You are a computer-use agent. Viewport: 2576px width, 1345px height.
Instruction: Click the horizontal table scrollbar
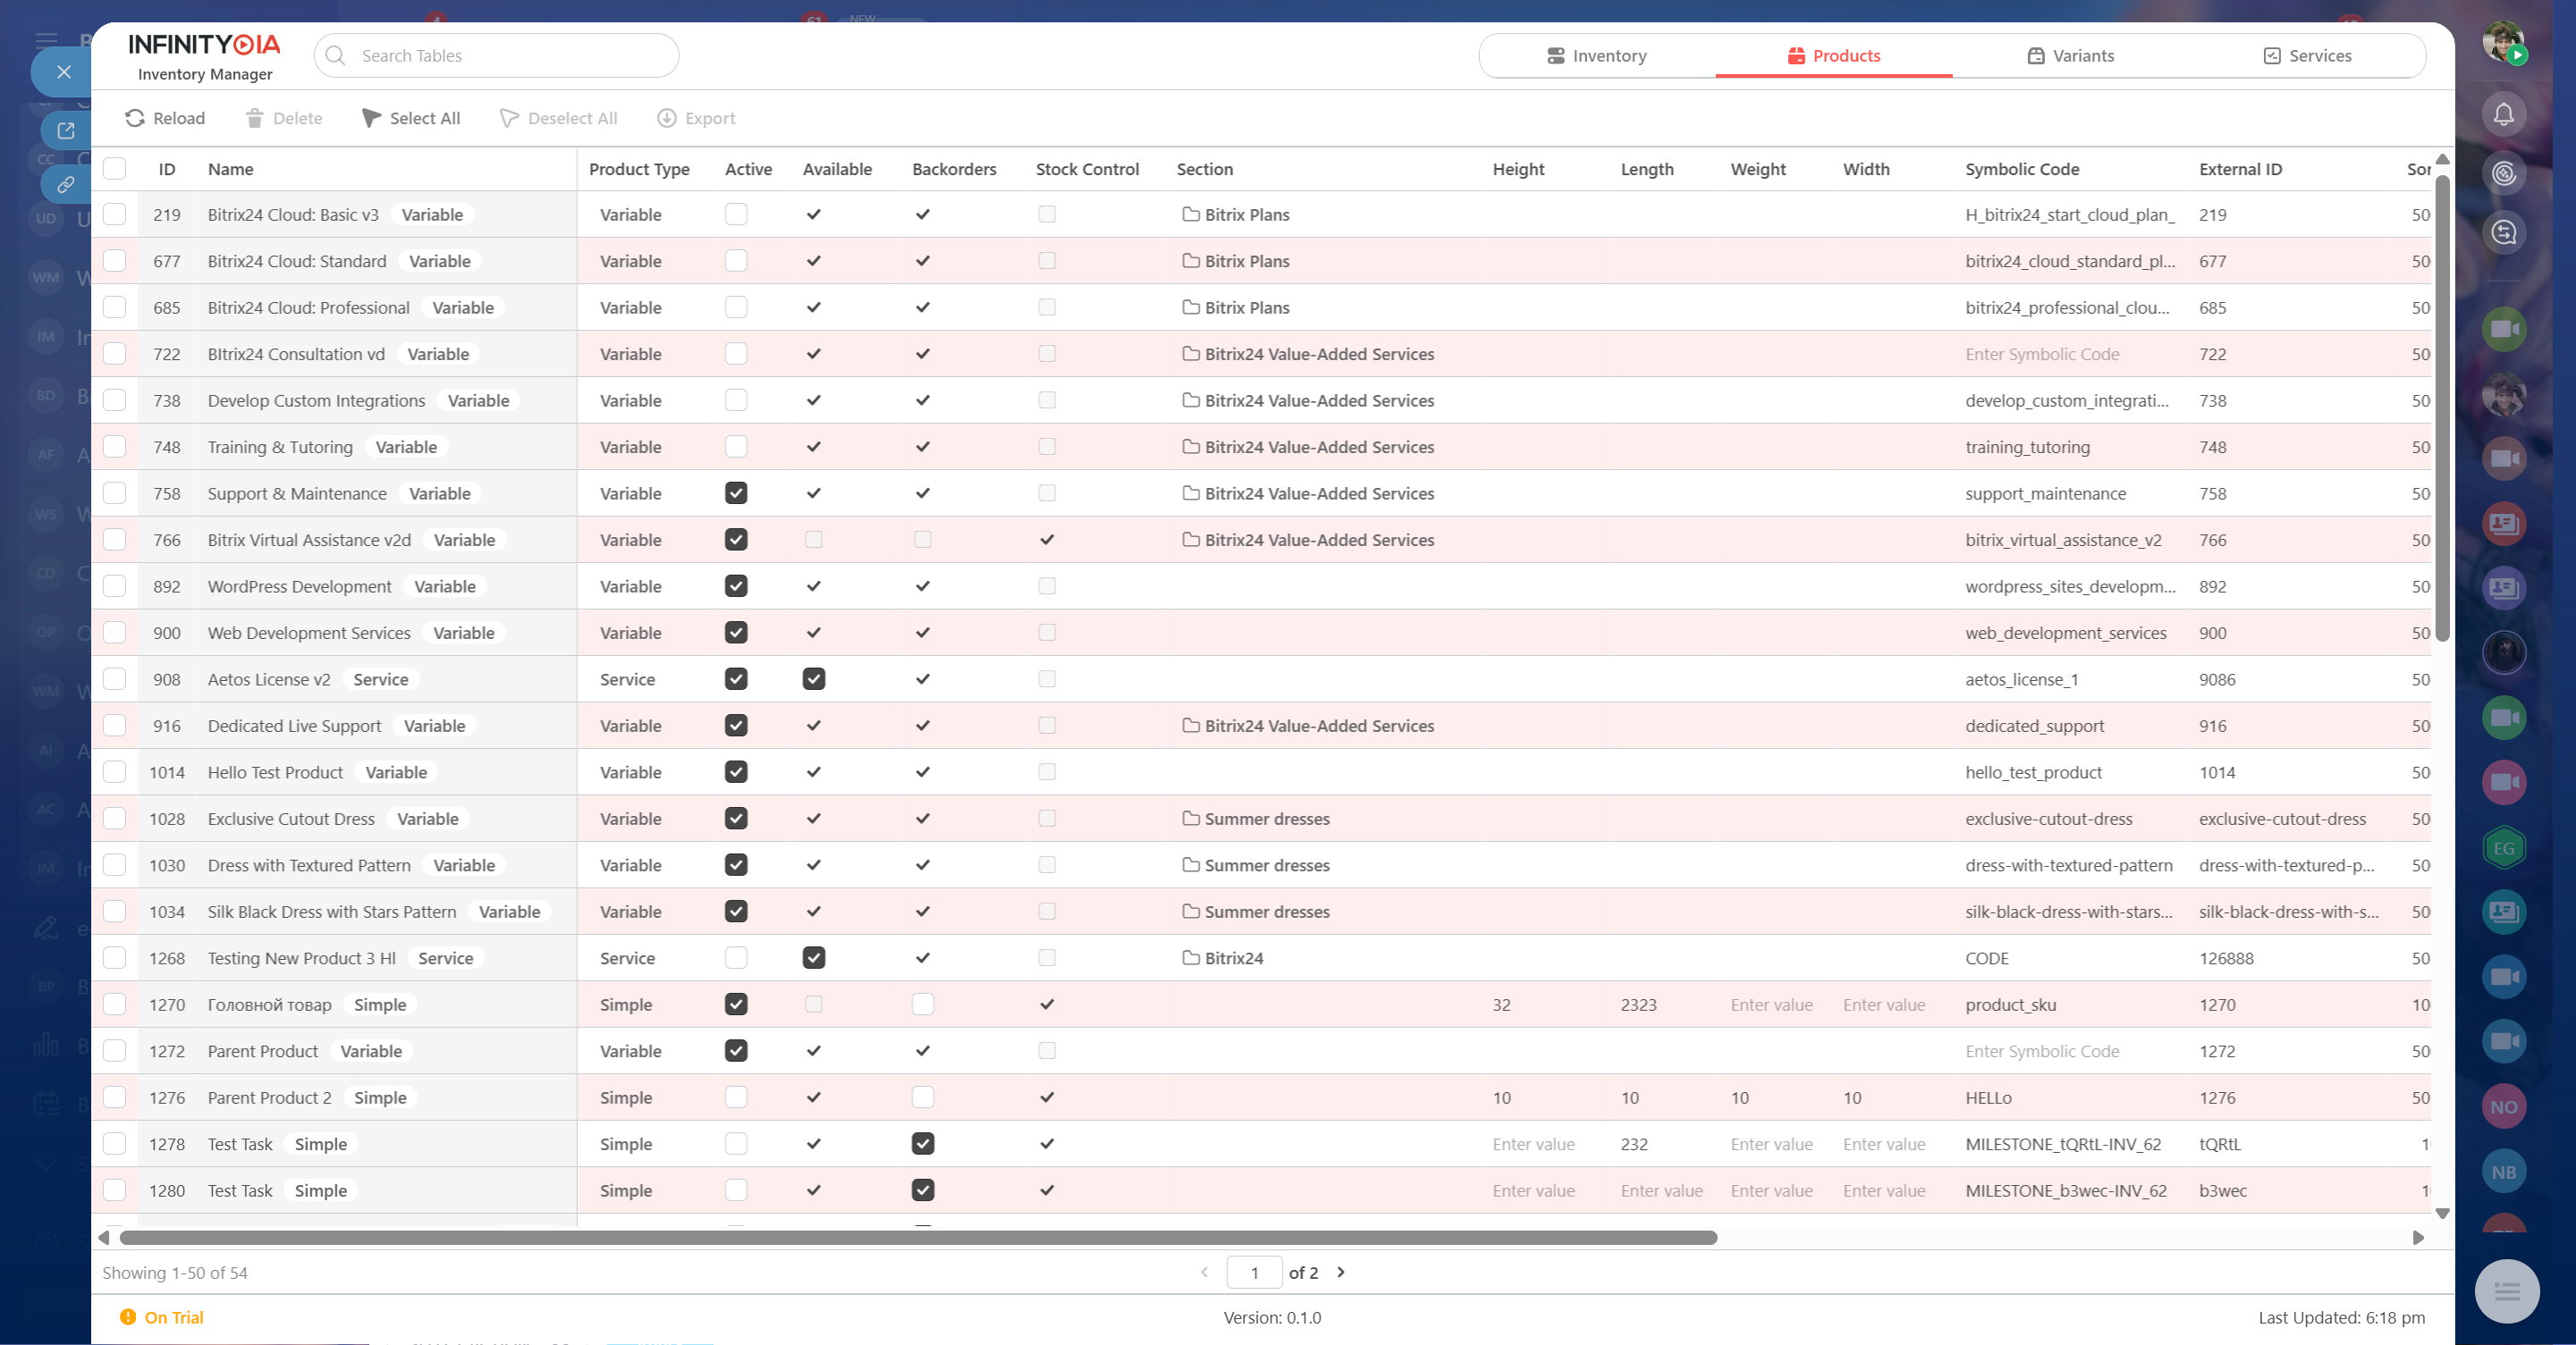coord(917,1238)
